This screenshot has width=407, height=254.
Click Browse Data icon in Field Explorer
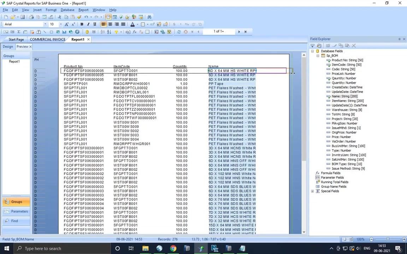click(319, 46)
